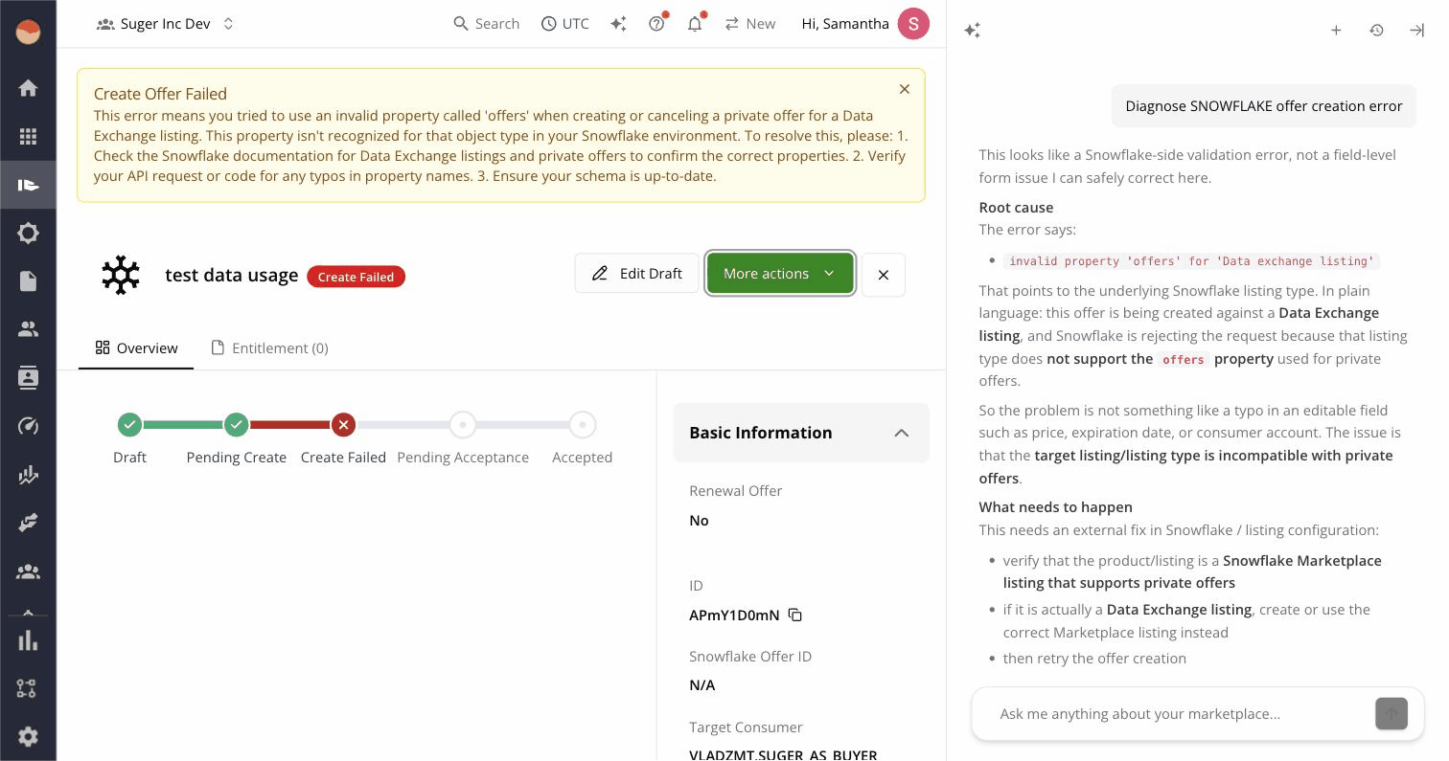The height and width of the screenshot is (761, 1449).
Task: Copy the offer ID APmY1D0mN
Action: (x=794, y=615)
